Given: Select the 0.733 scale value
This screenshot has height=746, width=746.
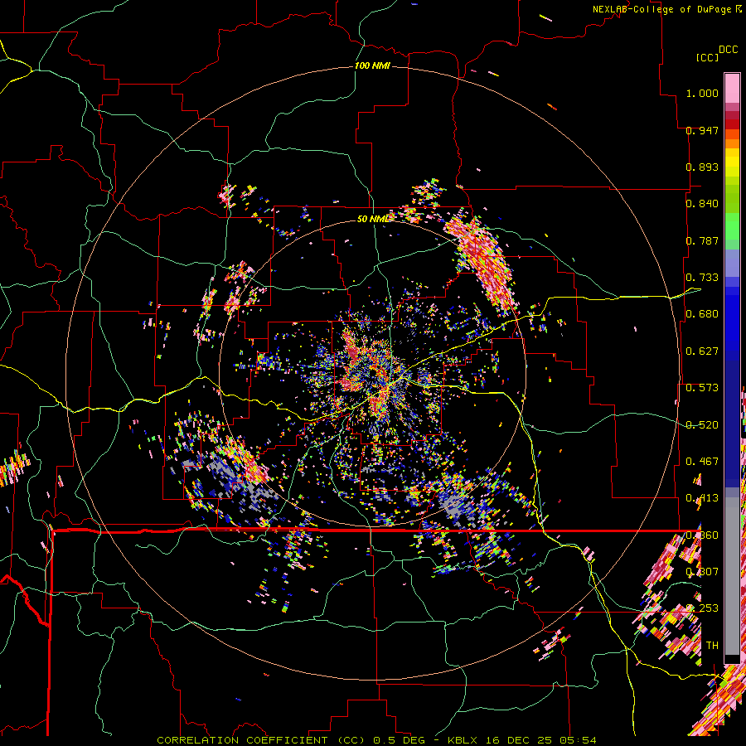Looking at the screenshot, I should [702, 278].
